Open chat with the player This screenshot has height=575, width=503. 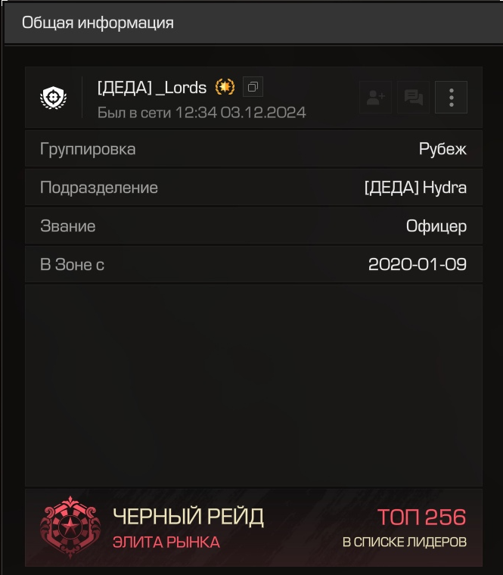point(414,97)
